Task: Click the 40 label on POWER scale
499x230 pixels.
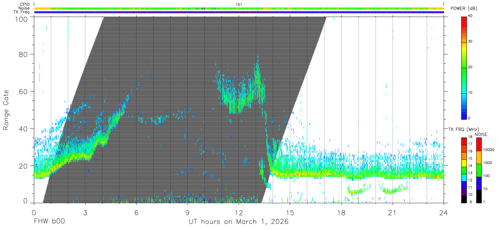Action: click(471, 16)
